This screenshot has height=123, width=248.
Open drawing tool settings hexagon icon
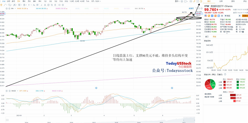pos(63,5)
